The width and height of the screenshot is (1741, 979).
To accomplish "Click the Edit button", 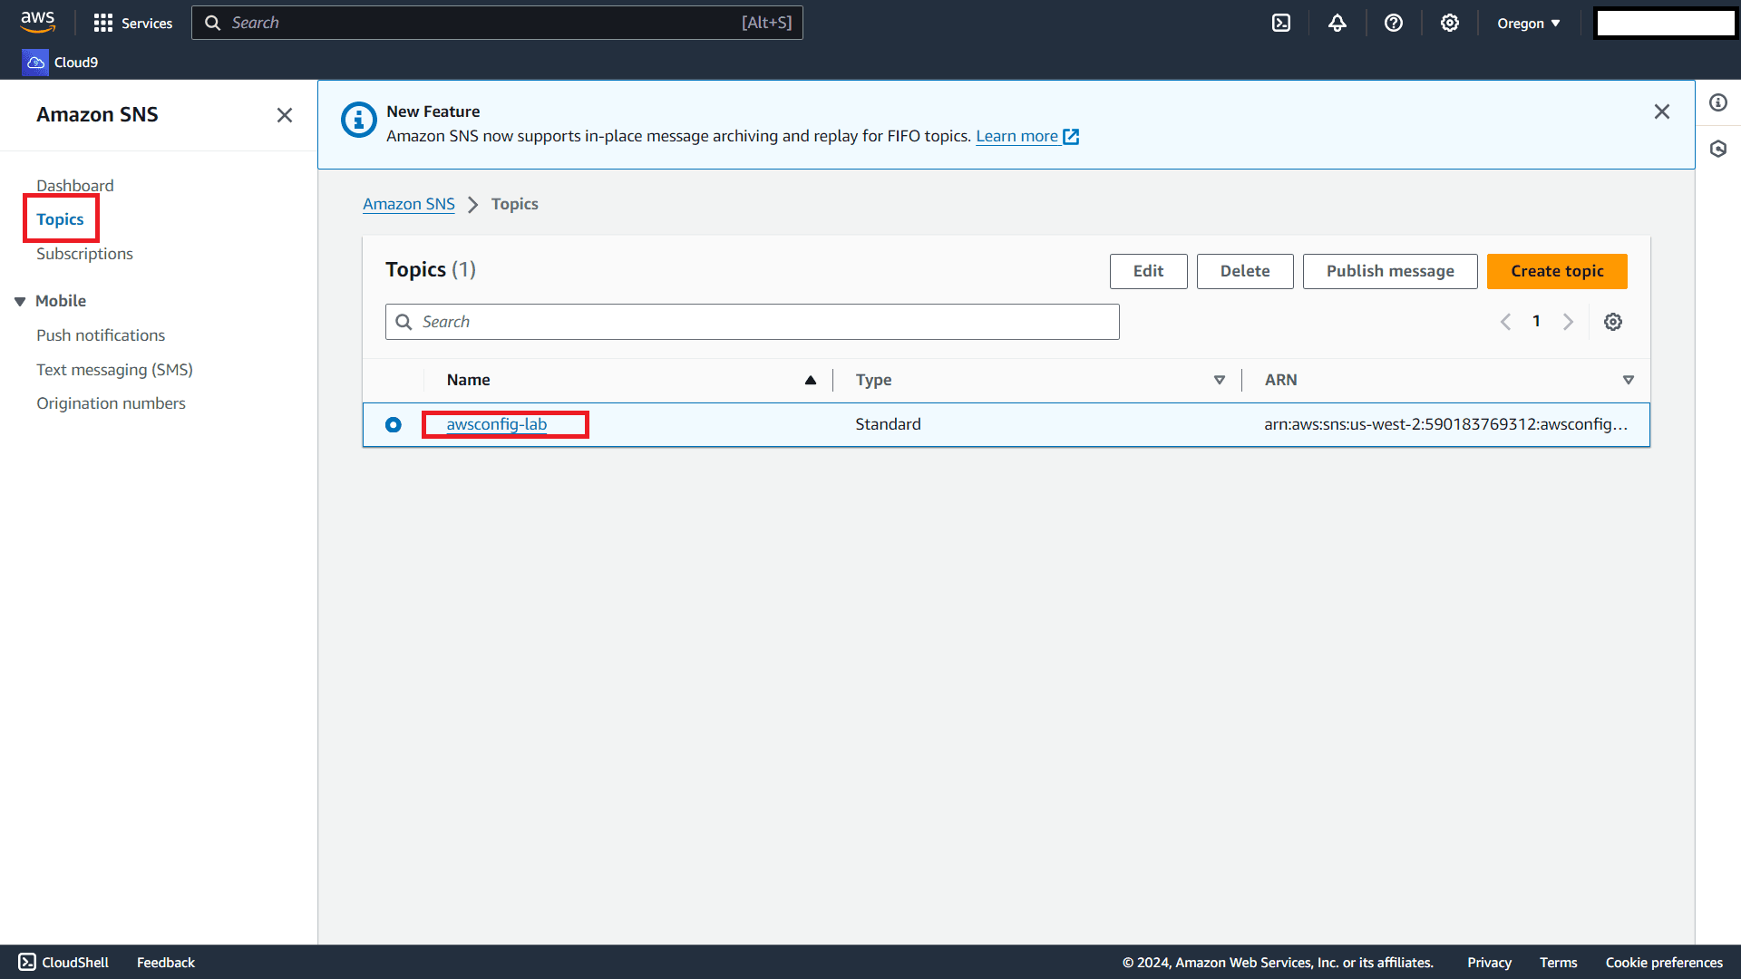I will click(x=1148, y=271).
